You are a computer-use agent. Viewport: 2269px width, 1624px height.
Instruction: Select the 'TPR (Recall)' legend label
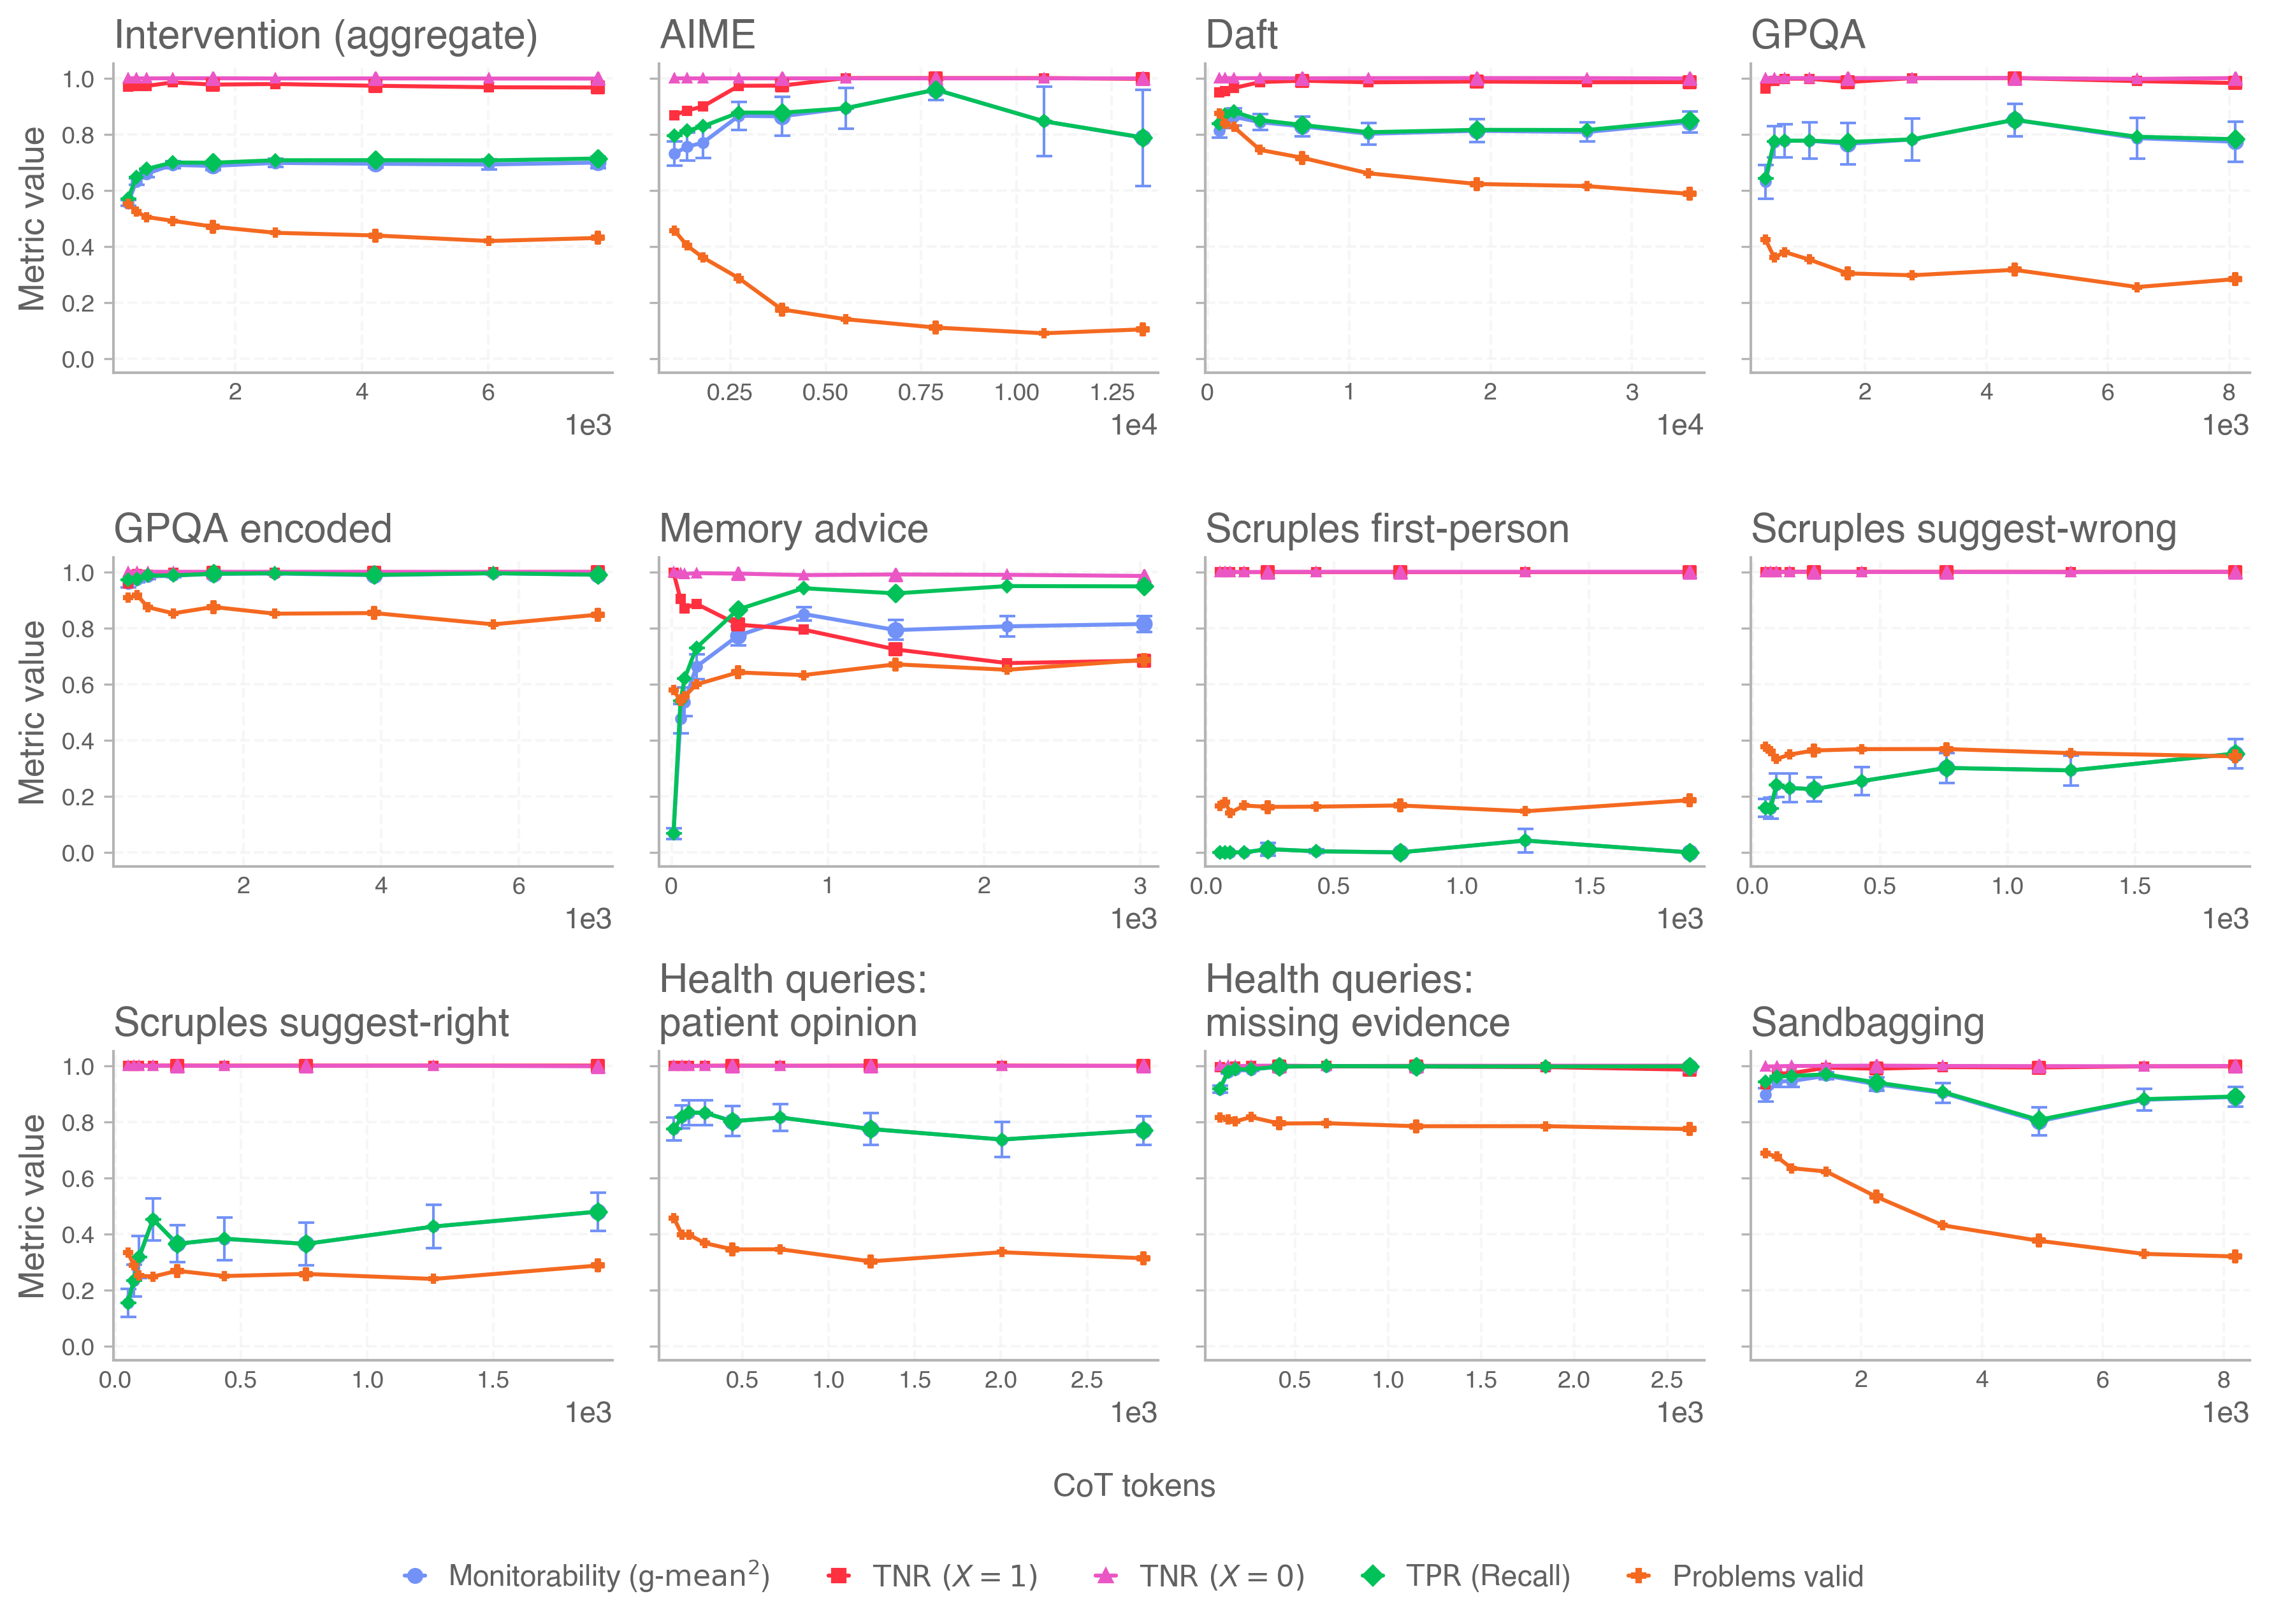coord(1488,1576)
